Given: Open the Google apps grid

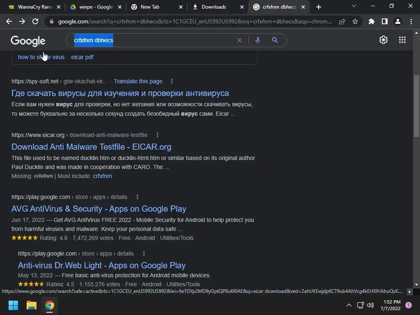Looking at the screenshot, I should pyautogui.click(x=402, y=40).
